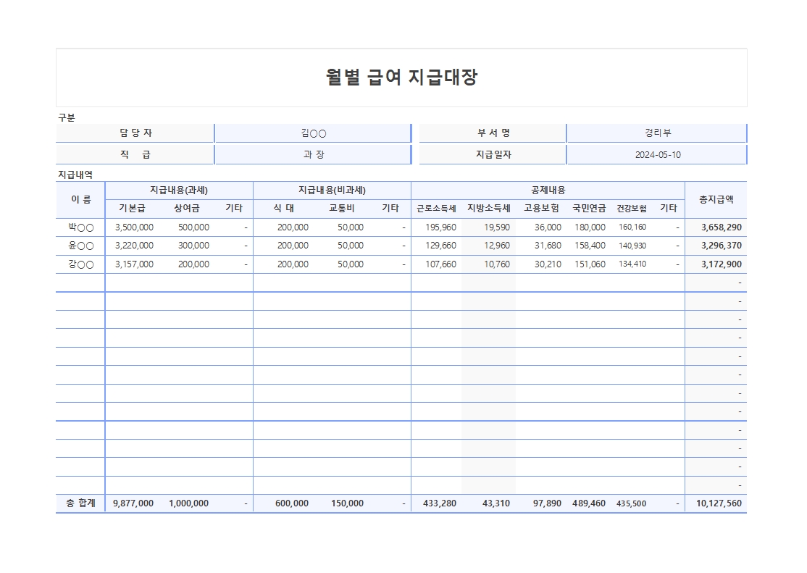Click the 교통비 column header
This screenshot has width=807, height=573.
(342, 209)
